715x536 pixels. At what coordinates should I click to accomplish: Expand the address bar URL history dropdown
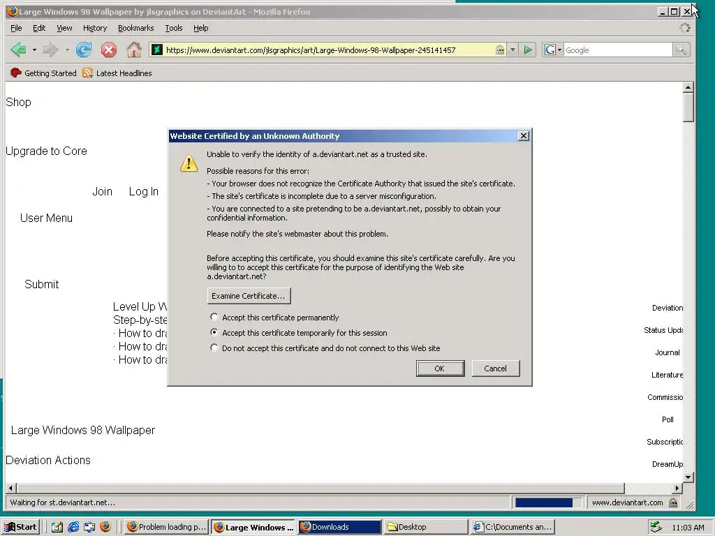513,50
